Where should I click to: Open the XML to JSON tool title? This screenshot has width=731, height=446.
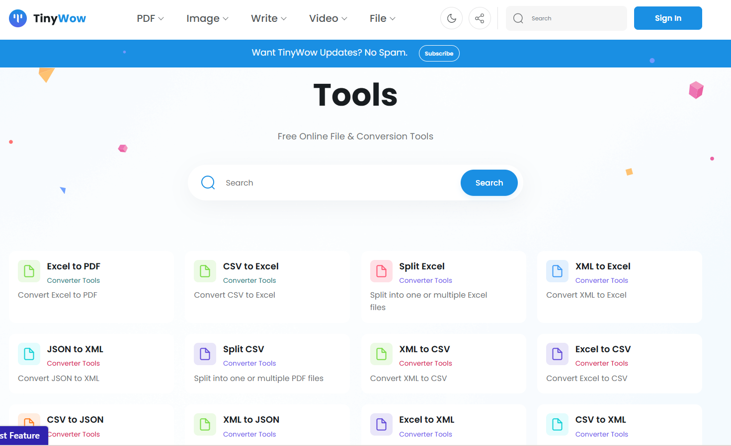(251, 420)
